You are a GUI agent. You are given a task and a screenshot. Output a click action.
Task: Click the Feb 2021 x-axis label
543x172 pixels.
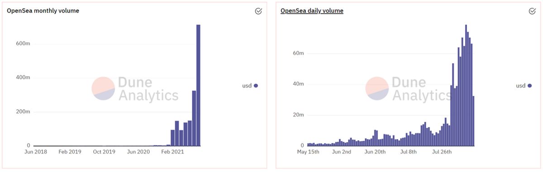pyautogui.click(x=172, y=152)
